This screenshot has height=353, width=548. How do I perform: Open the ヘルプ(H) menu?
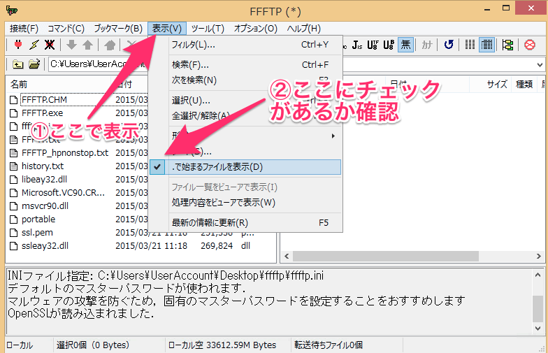click(x=303, y=28)
